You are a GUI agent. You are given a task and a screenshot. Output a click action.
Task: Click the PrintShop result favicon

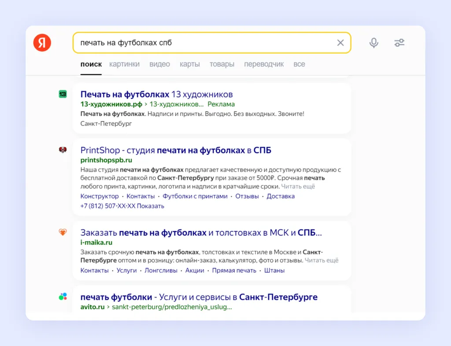pyautogui.click(x=63, y=150)
